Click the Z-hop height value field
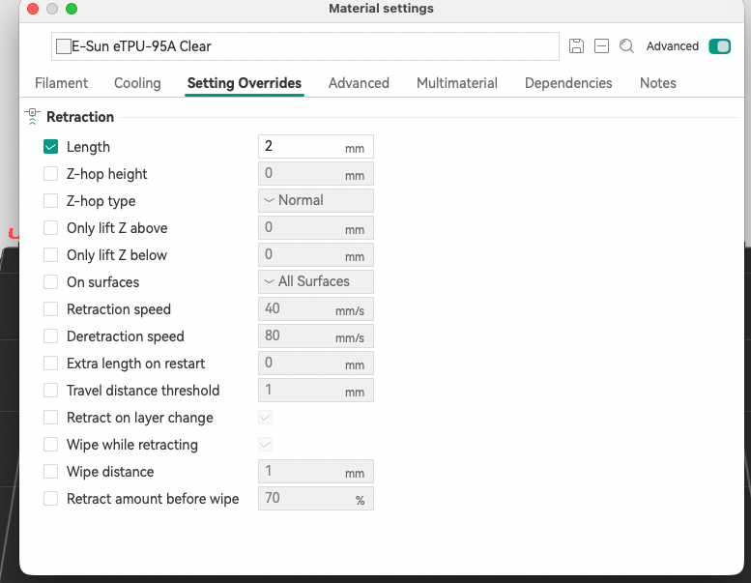Viewport: 751px width, 583px height. point(316,173)
